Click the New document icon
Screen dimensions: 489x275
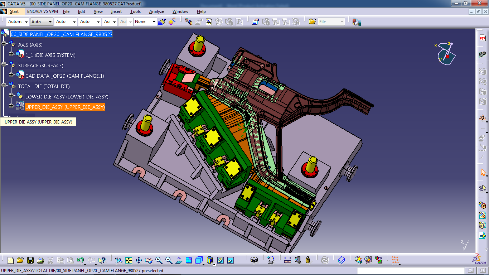pyautogui.click(x=10, y=260)
